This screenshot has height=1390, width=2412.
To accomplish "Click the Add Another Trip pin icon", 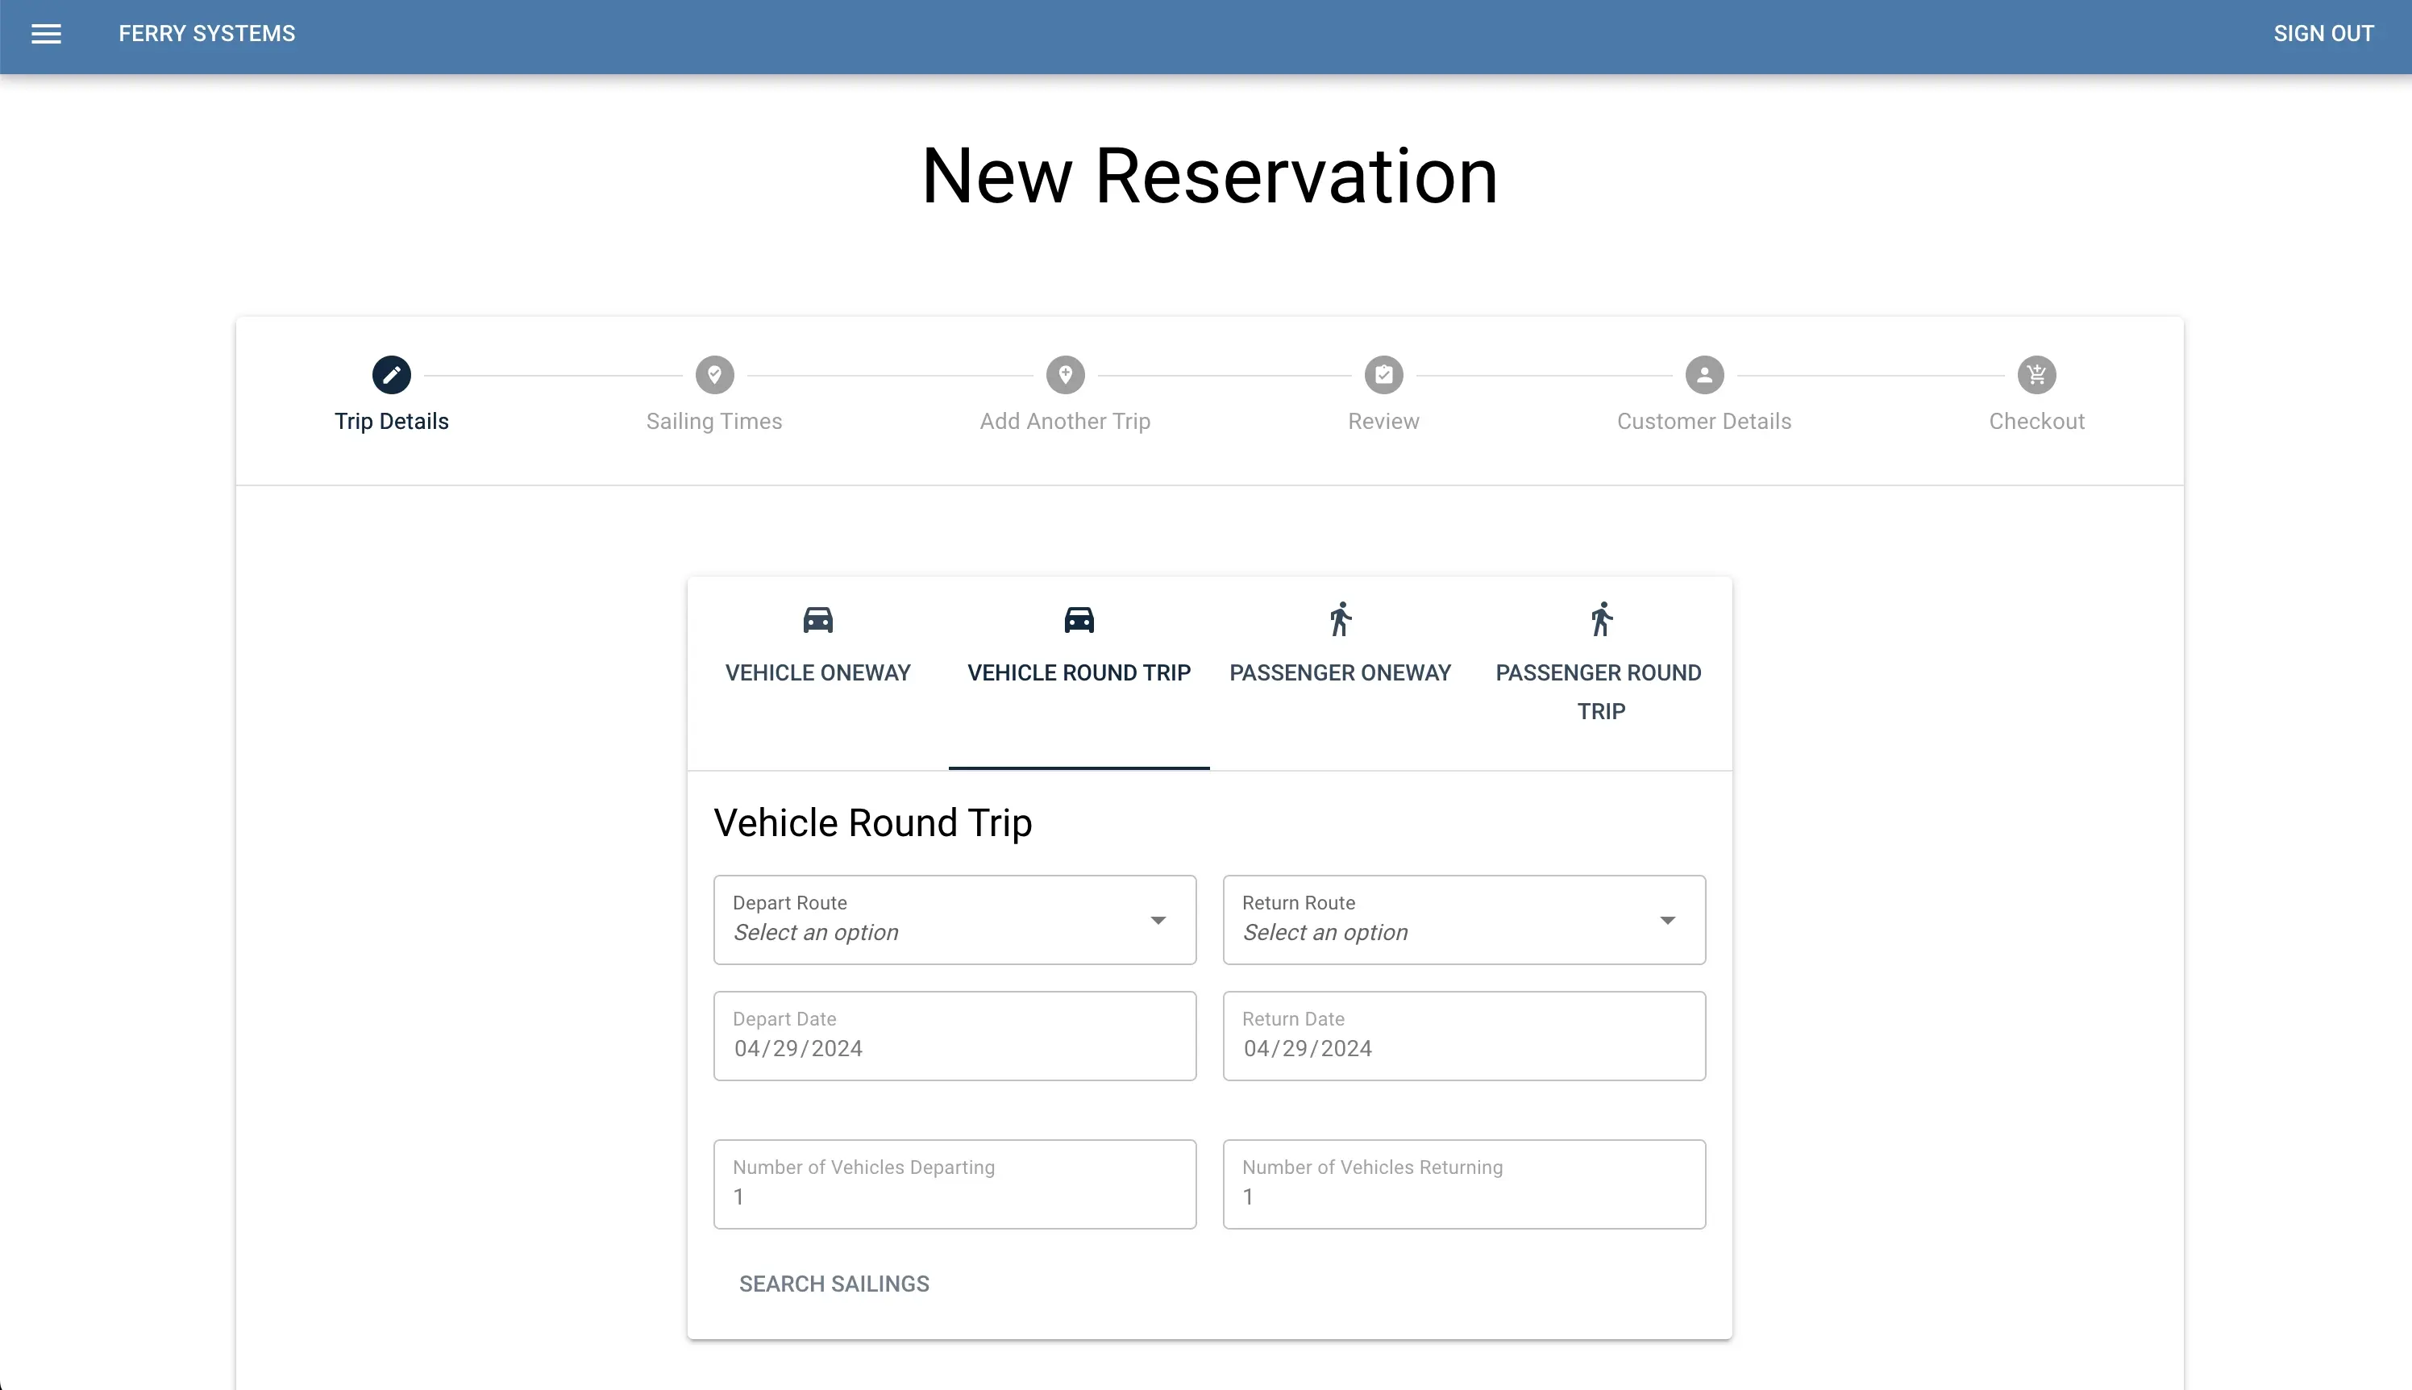I will point(1065,375).
